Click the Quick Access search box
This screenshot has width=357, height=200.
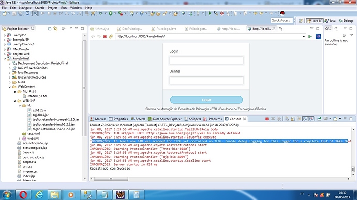point(282,21)
